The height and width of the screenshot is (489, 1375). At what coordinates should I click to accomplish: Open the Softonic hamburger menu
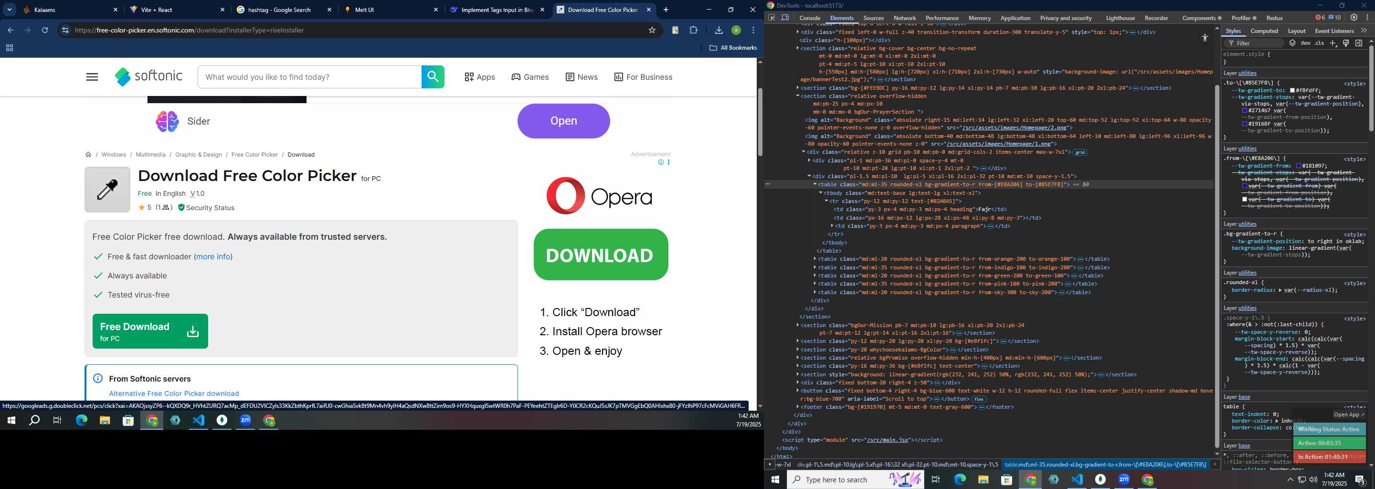click(x=92, y=77)
